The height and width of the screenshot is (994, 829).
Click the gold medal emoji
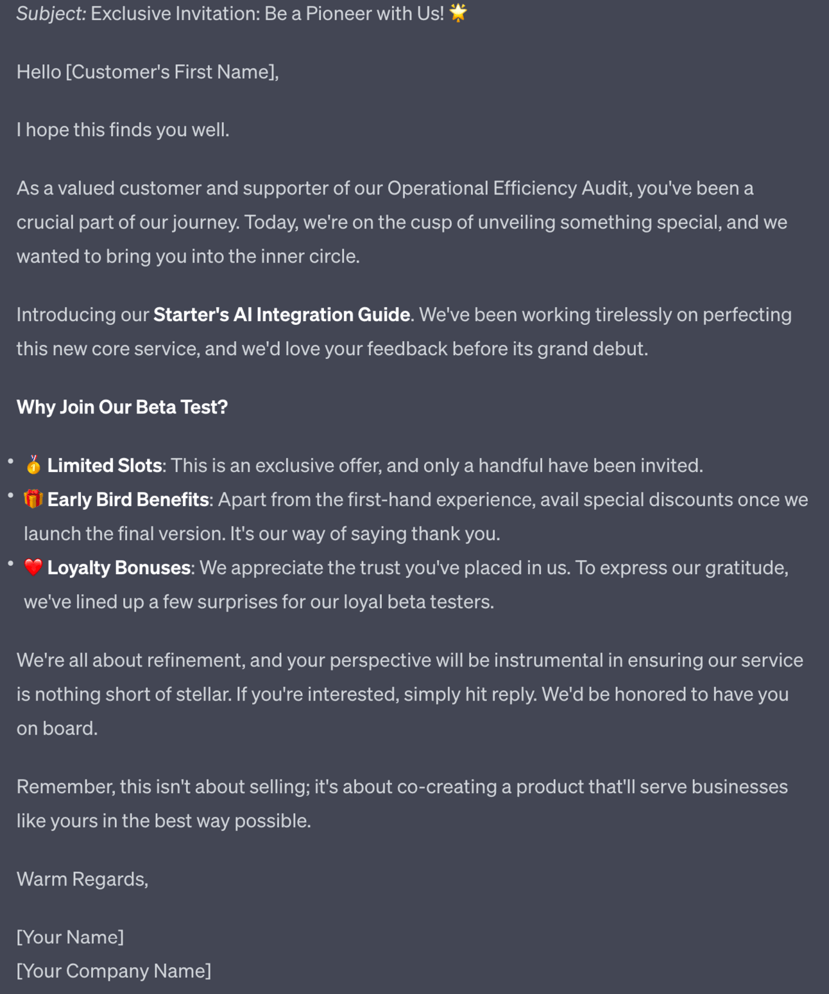(33, 465)
